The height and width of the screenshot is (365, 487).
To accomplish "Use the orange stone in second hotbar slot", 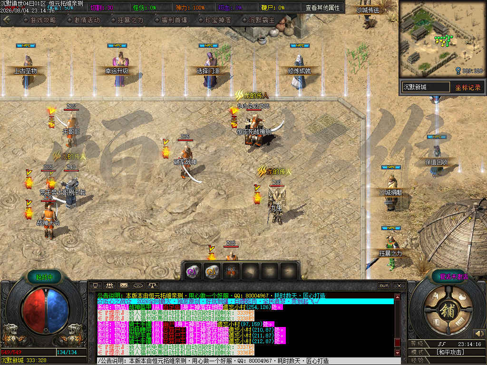I will pos(212,272).
